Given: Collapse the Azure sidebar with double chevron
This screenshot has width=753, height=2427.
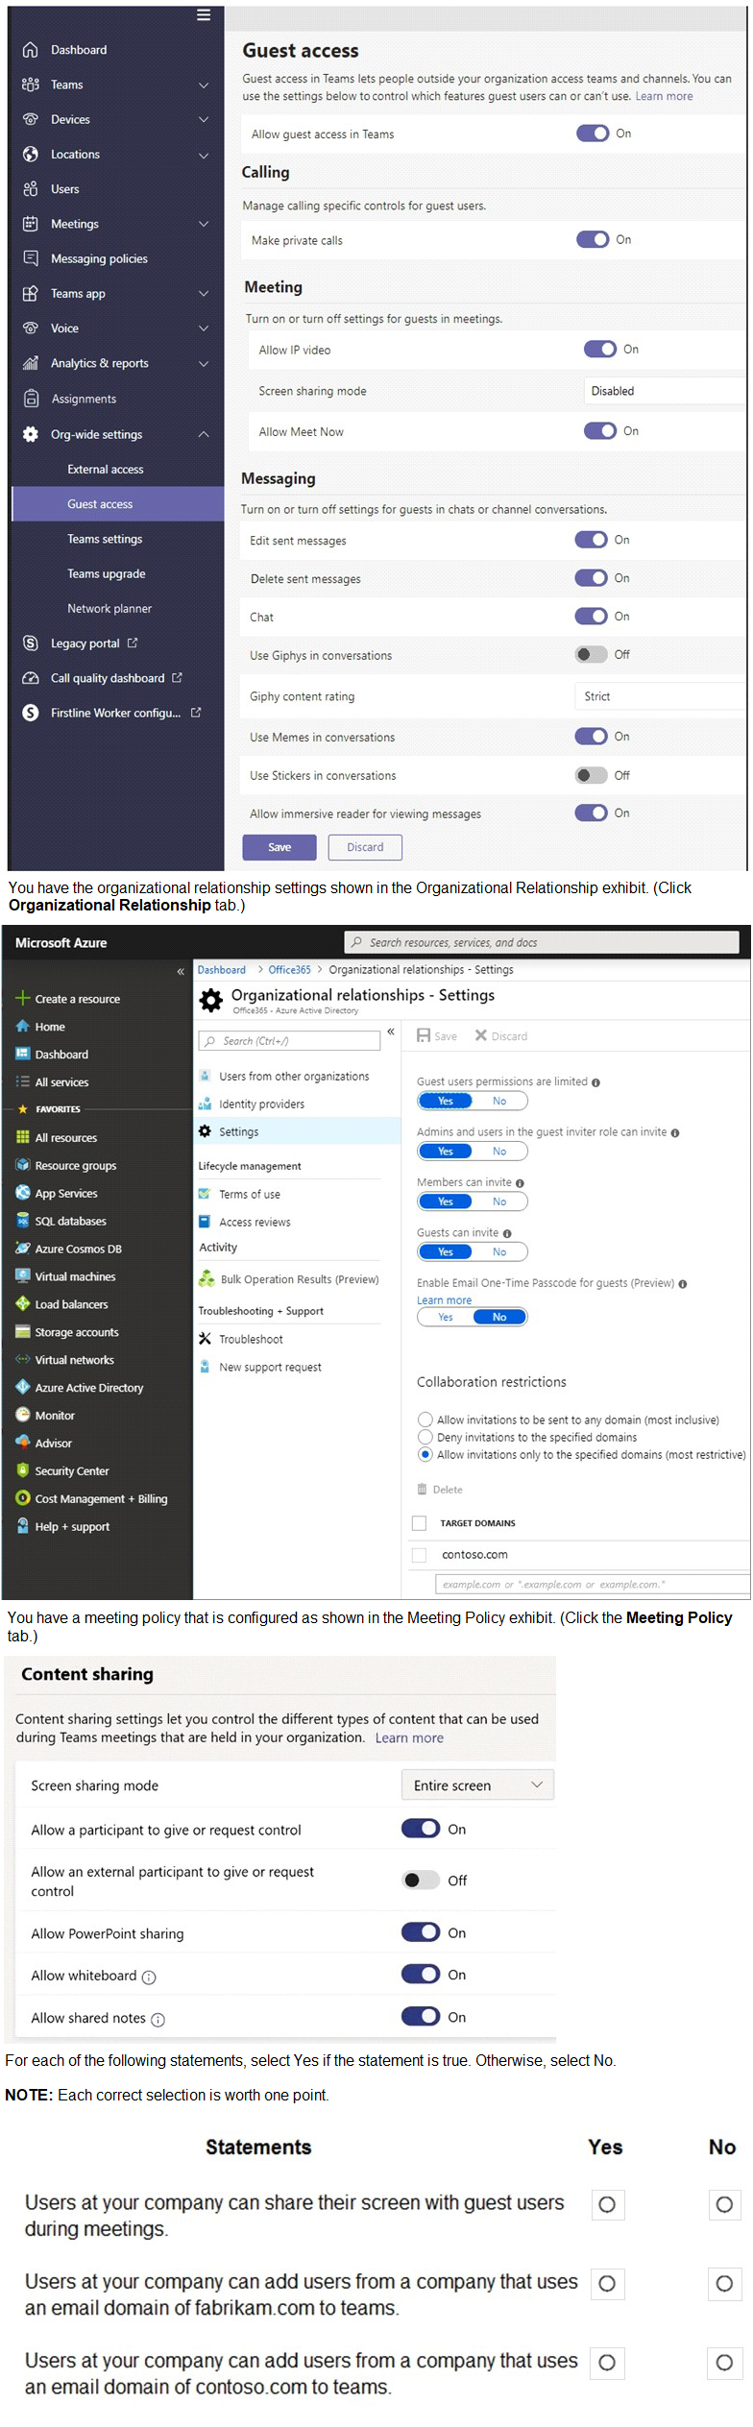Looking at the screenshot, I should 181,972.
